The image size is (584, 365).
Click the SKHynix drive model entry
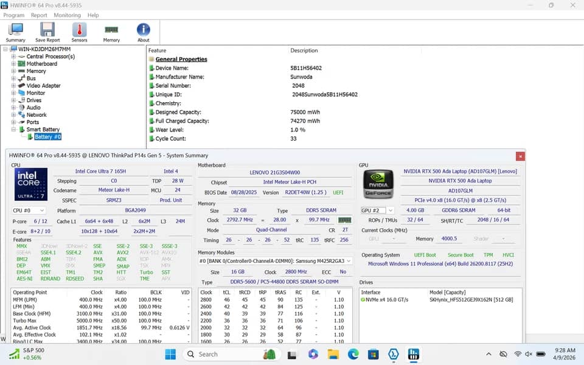[x=471, y=300]
